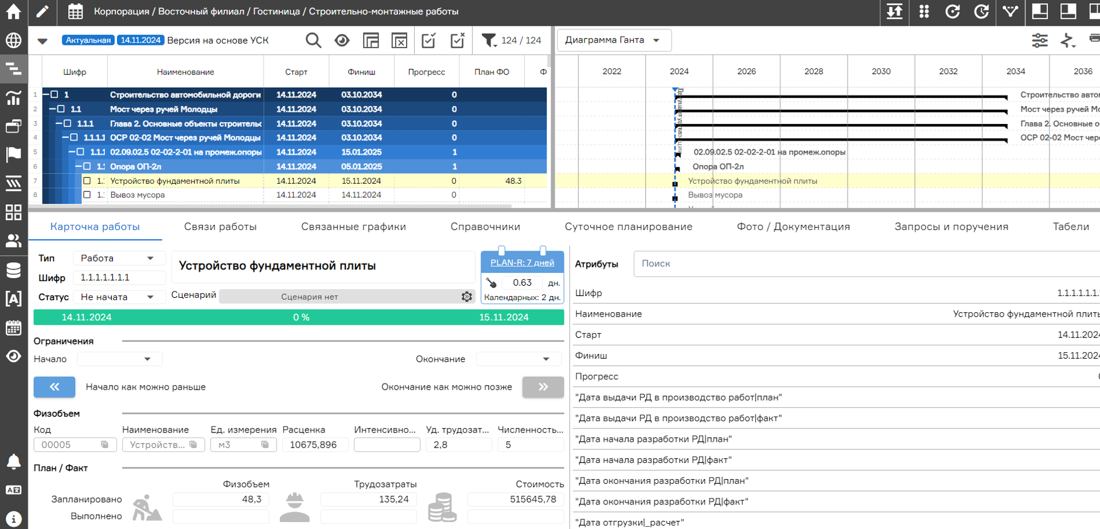This screenshot has height=529, width=1100.
Task: Open the version dropdown arrow near Актуальная
Action: click(42, 41)
